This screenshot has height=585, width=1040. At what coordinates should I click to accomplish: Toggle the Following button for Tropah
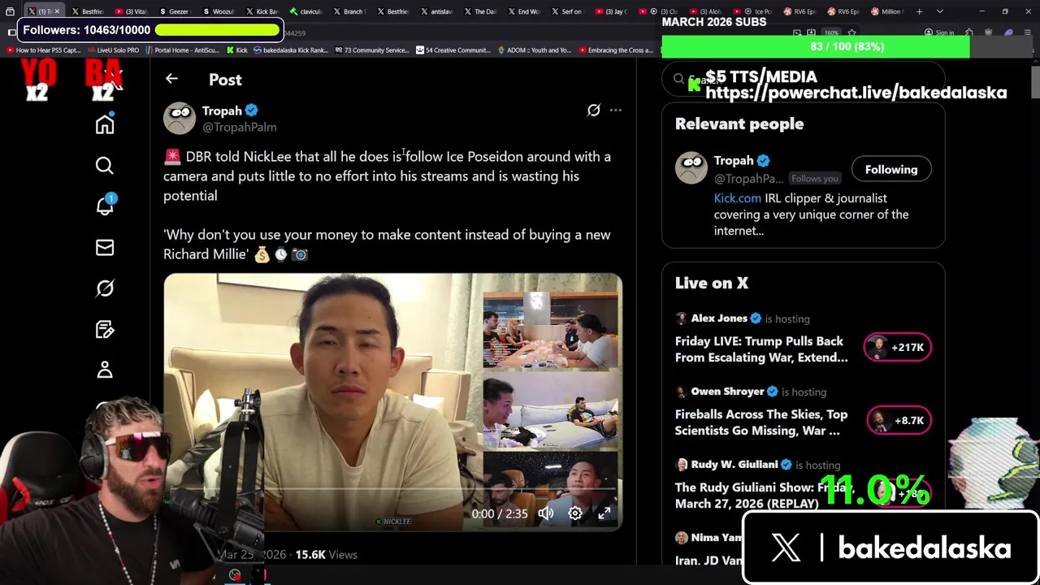point(891,169)
